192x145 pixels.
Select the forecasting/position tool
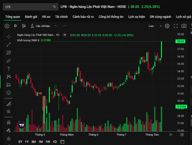click(x=9, y=85)
